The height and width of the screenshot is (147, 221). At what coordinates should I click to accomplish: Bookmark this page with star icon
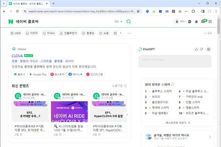[x=138, y=11]
